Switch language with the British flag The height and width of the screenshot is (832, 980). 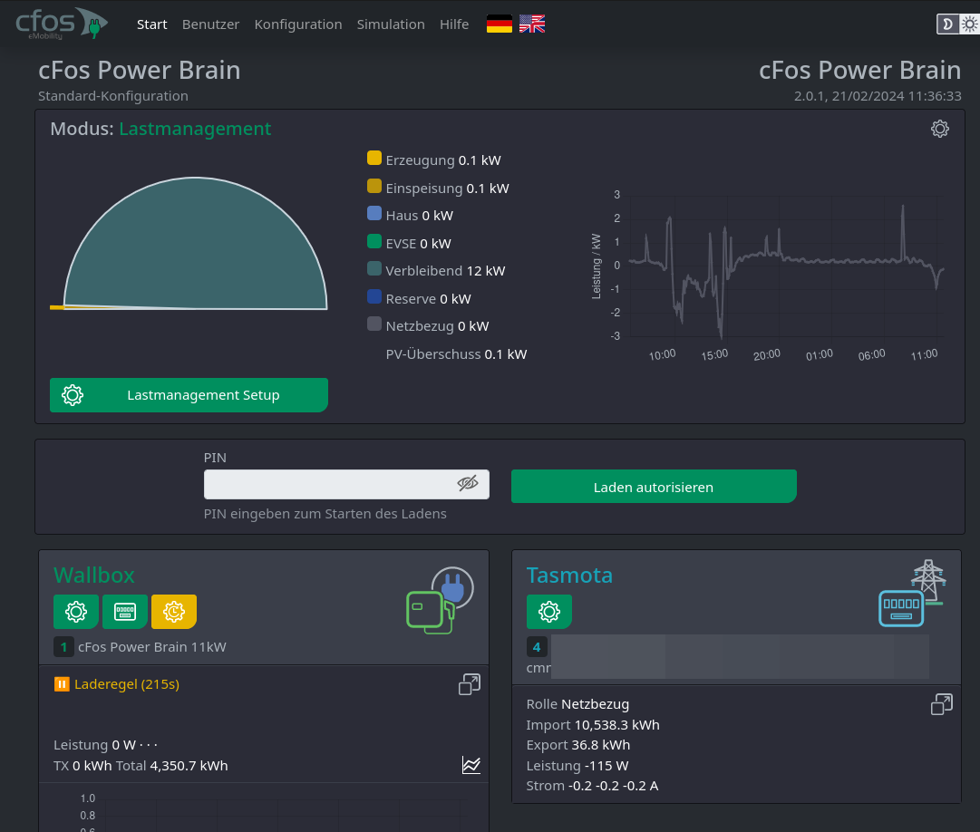tap(532, 24)
